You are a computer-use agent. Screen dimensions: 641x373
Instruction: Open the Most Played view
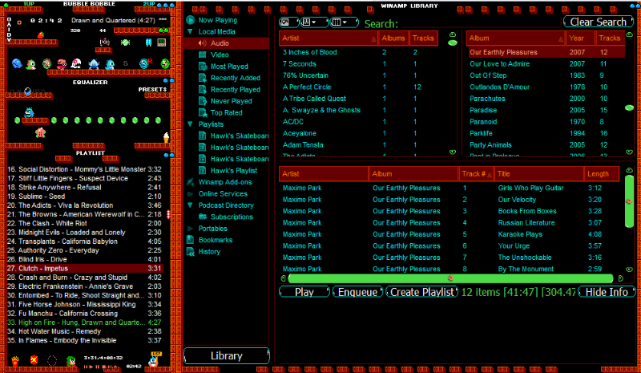tap(229, 67)
